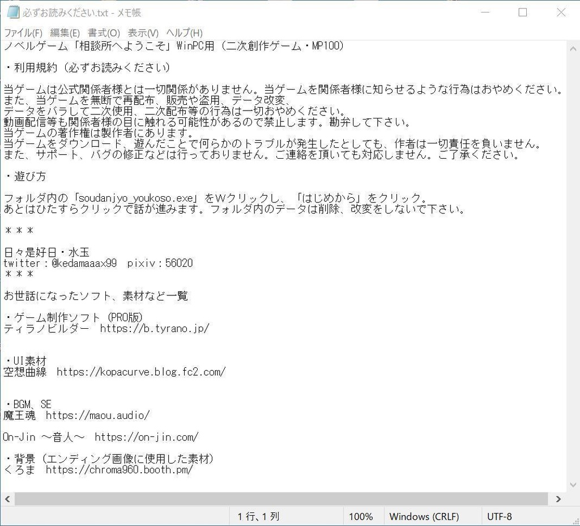
Task: Click the vertical scrollbar up arrow
Action: point(573,49)
